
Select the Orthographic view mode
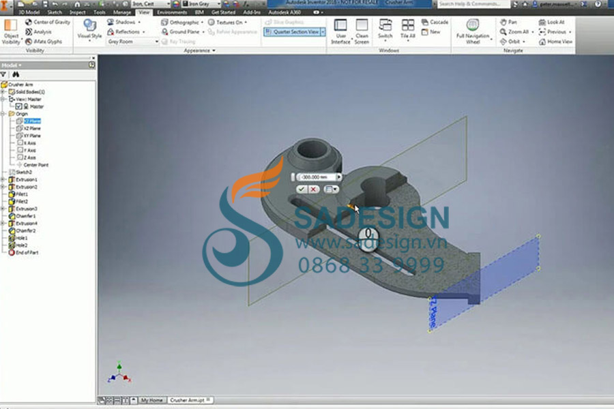(x=182, y=22)
